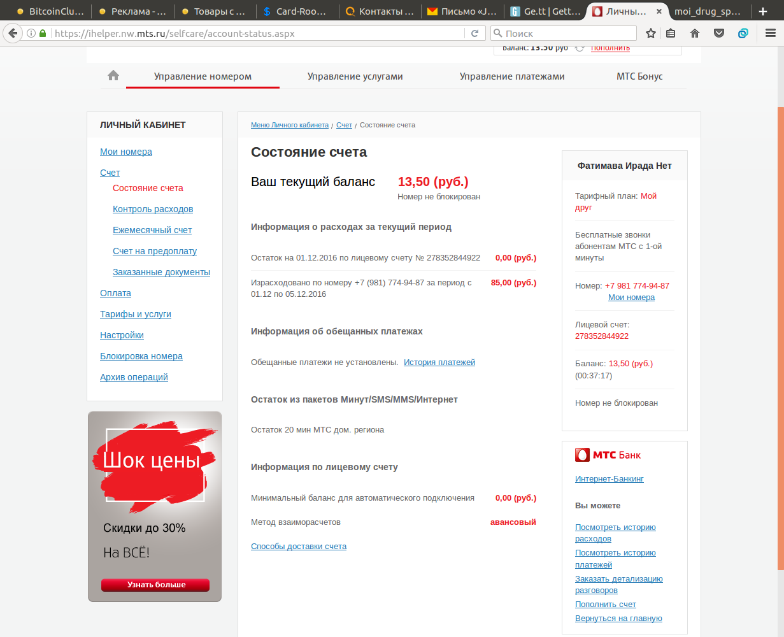784x637 pixels.
Task: Open the Firefox hamburger menu
Action: tap(770, 33)
